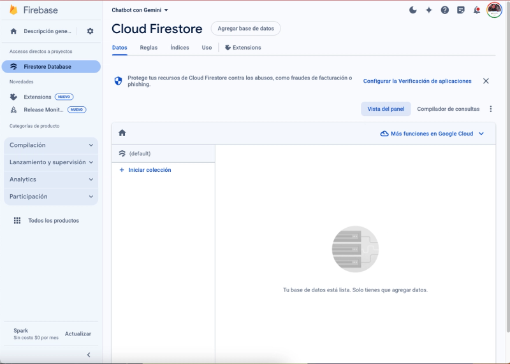Click the Release Monitoring sidebar icon

[13, 109]
